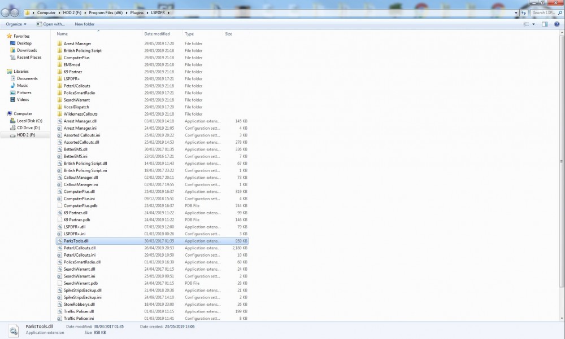This screenshot has width=565, height=339.
Task: Select Favorites star in the navigation pane
Action: (10, 36)
